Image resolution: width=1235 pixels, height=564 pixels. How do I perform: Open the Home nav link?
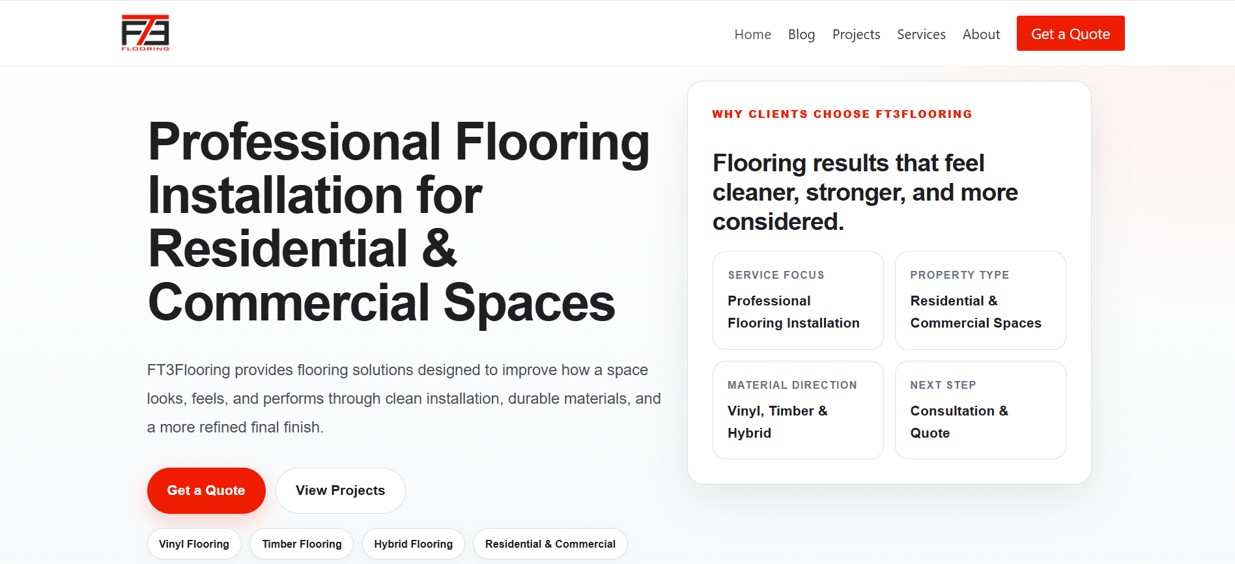click(752, 34)
